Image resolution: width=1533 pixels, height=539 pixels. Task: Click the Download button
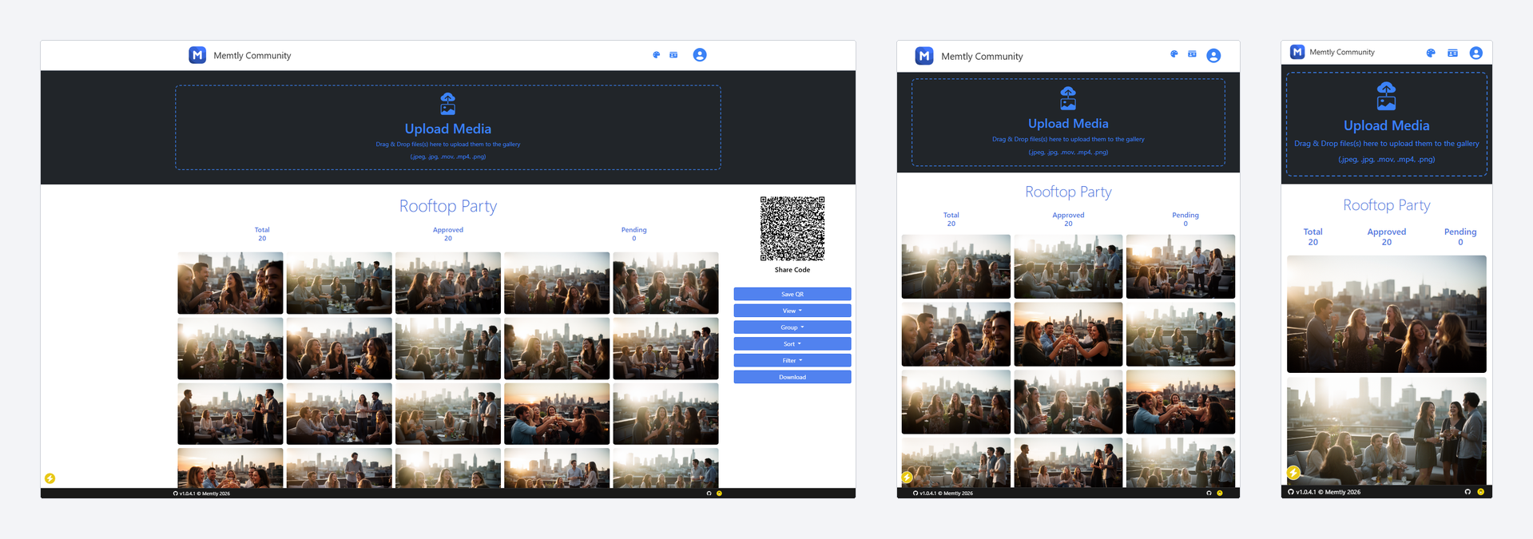pos(792,377)
